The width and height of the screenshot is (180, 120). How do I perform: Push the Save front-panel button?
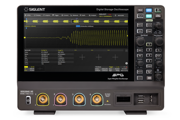[x=140, y=10]
